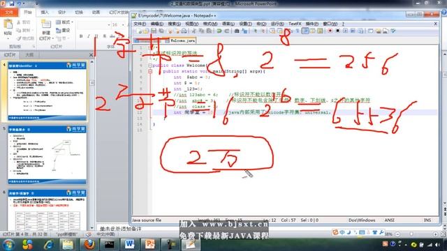Collapse the class Welcome fold marker at line 4
Image resolution: width=447 pixels, height=251 pixels.
click(x=150, y=66)
